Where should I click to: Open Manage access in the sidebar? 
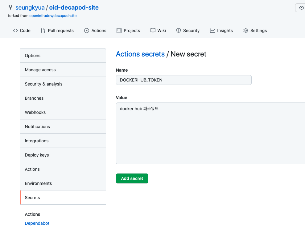[x=63, y=70]
